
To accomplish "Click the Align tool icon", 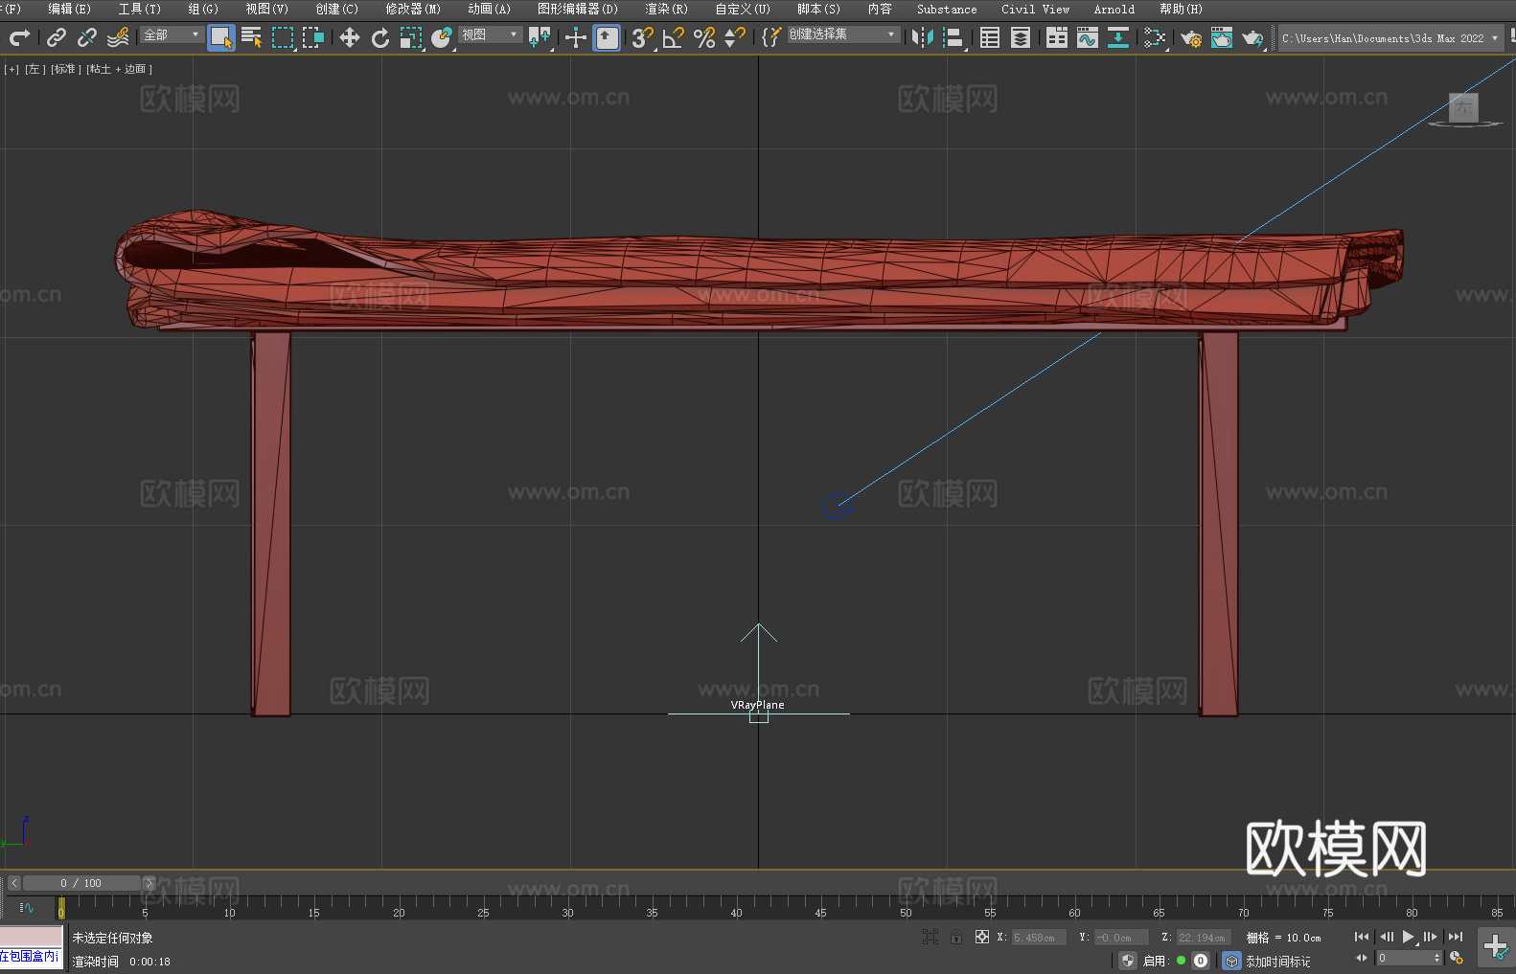I will tap(953, 37).
